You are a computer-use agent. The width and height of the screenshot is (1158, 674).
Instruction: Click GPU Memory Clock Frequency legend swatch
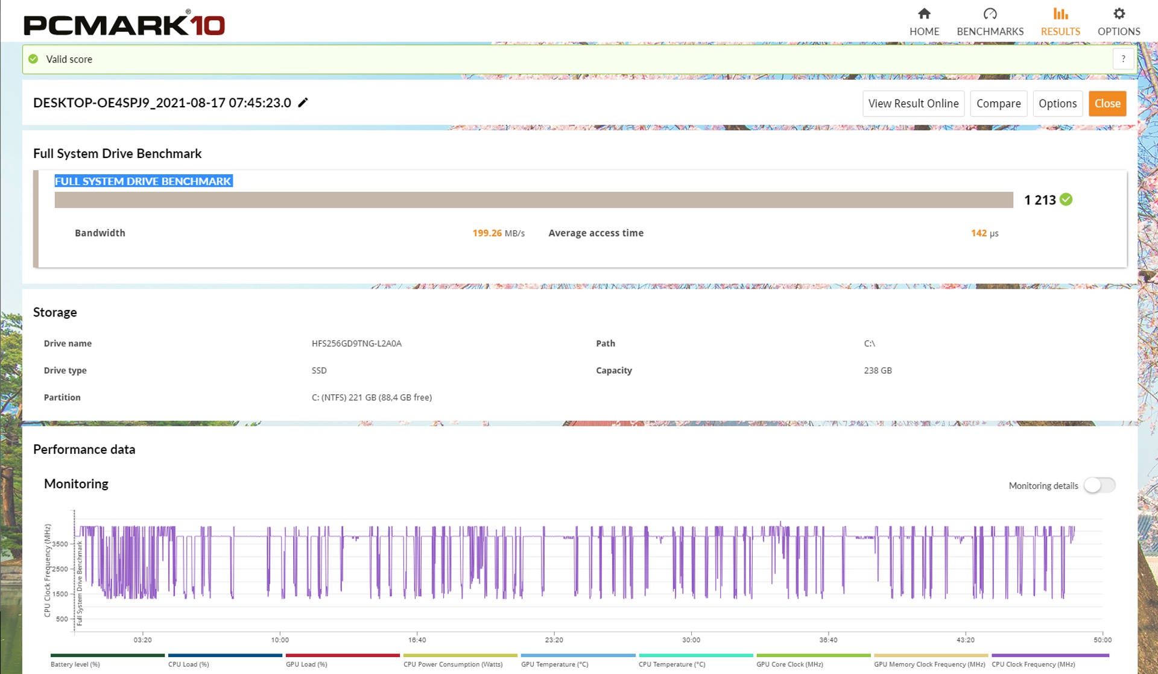coord(931,655)
